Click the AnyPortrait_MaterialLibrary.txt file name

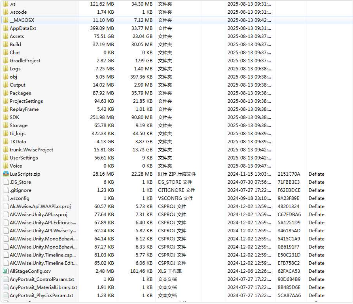pyautogui.click(x=43, y=287)
